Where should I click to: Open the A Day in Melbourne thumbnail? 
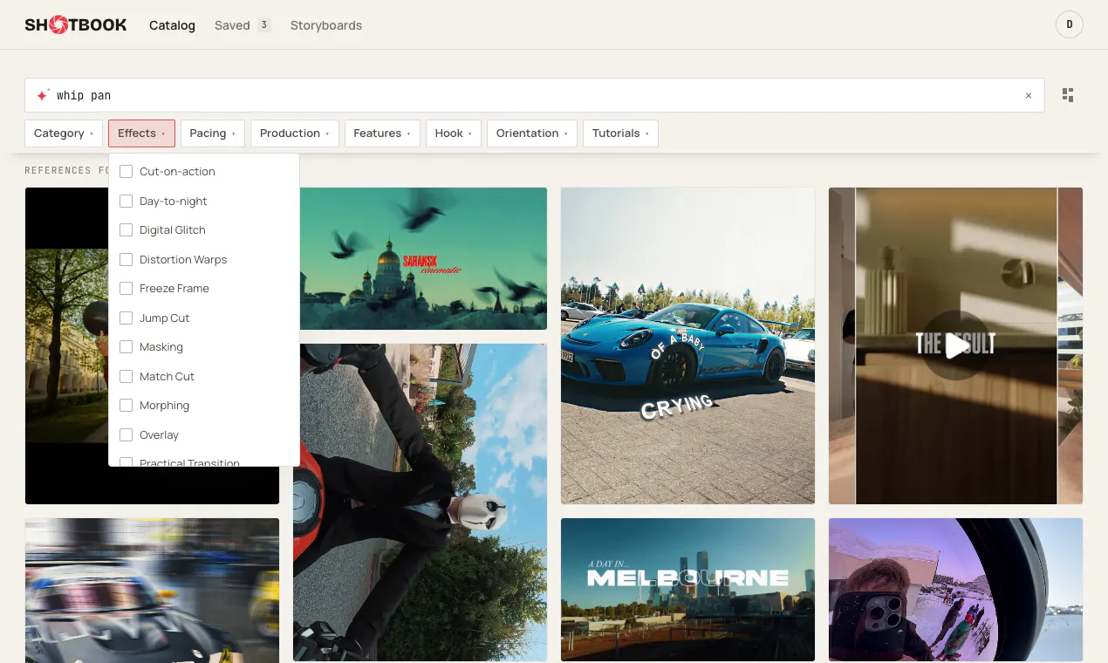click(x=687, y=590)
